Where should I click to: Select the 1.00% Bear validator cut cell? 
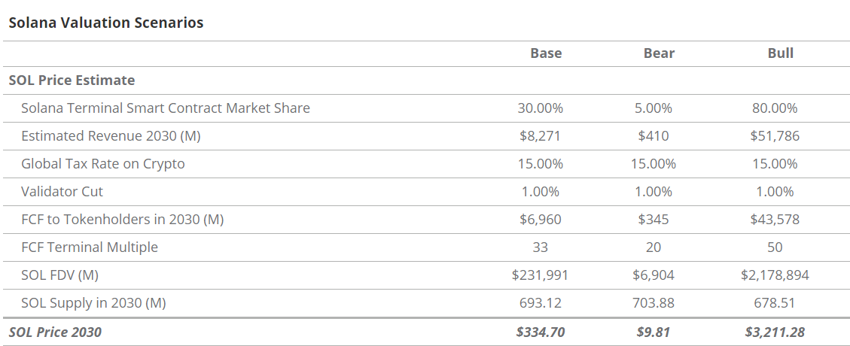pos(653,191)
